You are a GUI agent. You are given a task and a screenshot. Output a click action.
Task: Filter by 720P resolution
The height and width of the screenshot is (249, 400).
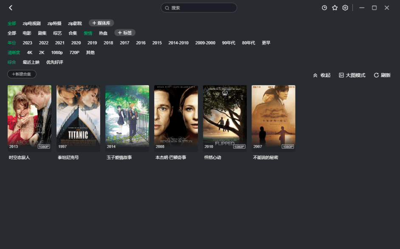[74, 53]
